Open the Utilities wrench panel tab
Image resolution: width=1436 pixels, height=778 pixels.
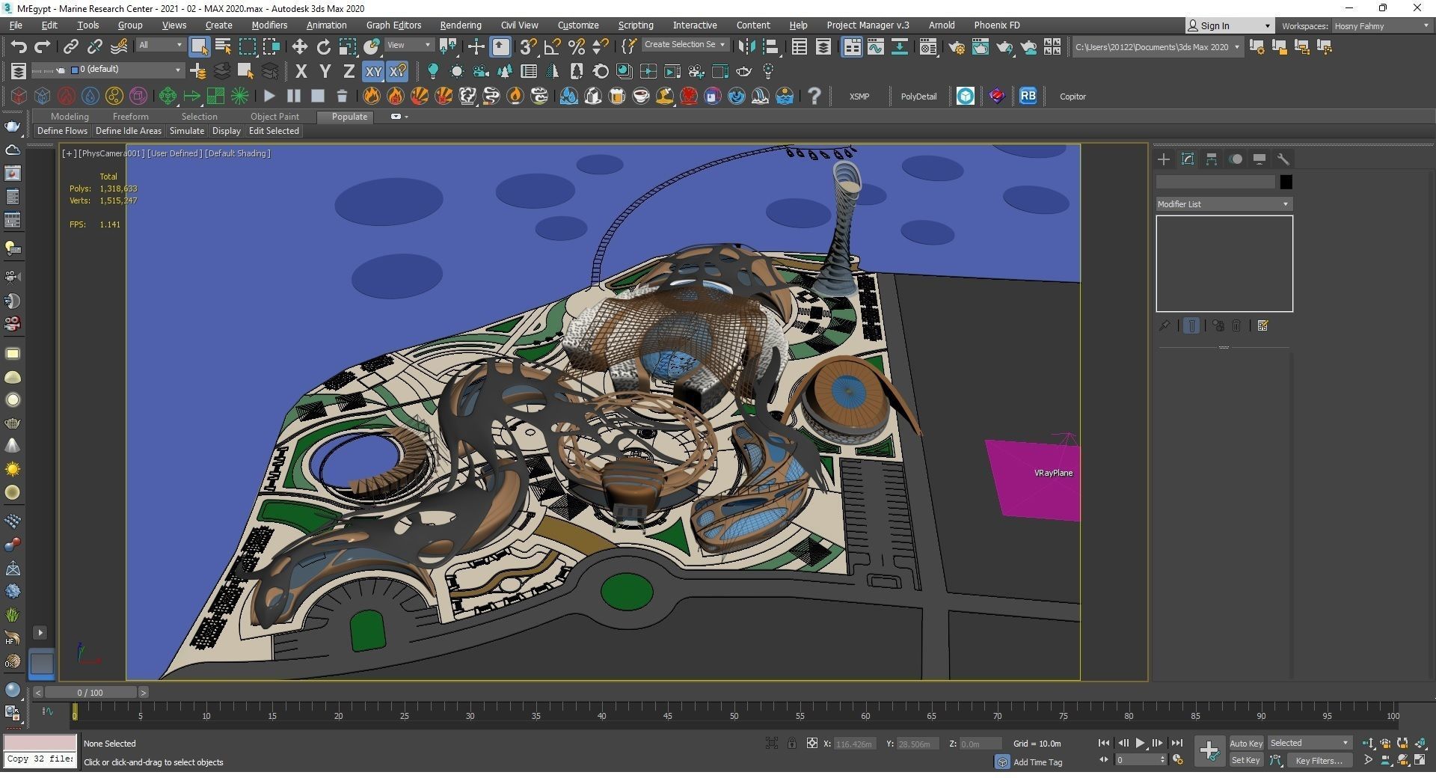tap(1283, 159)
